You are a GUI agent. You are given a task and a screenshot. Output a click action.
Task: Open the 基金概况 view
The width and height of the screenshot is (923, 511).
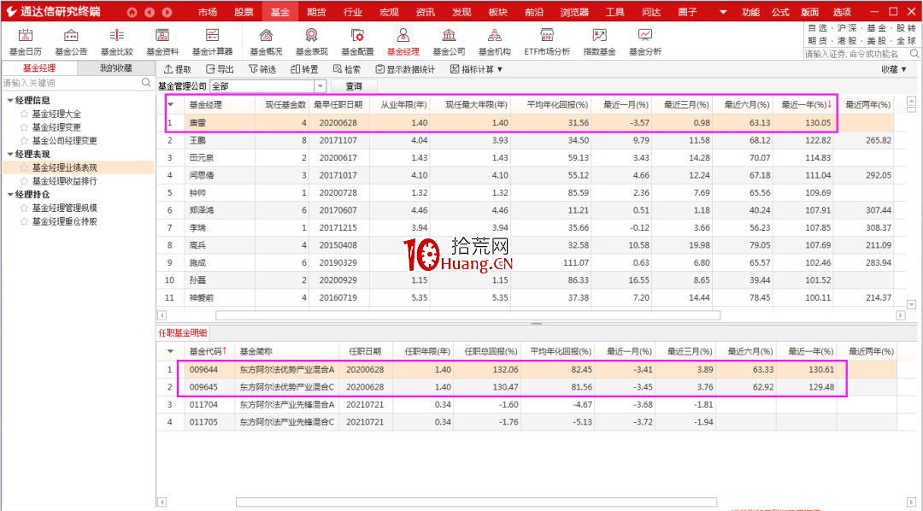point(266,42)
